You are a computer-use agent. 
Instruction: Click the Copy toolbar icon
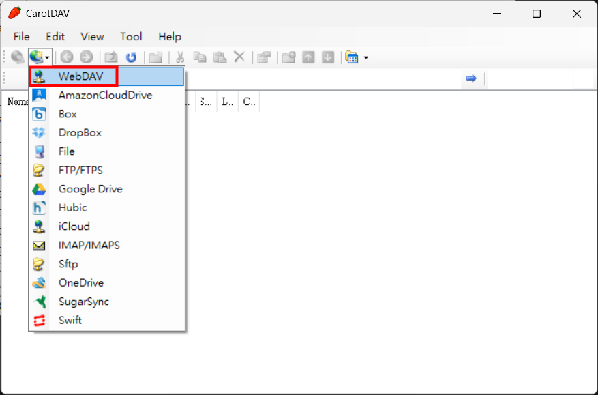(200, 57)
